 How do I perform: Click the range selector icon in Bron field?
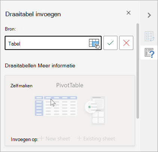tap(94, 43)
